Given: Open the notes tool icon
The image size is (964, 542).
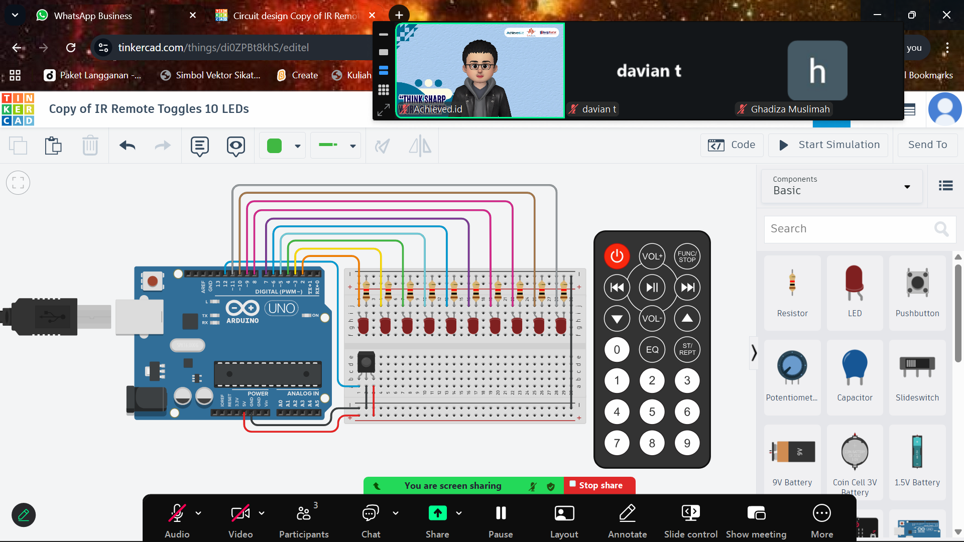Looking at the screenshot, I should click(200, 146).
